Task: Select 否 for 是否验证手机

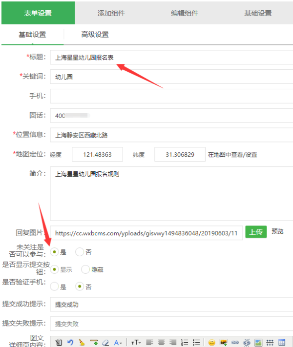Action: (80, 286)
